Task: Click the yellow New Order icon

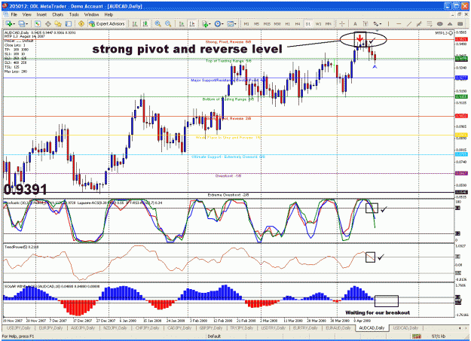Action: point(81,24)
